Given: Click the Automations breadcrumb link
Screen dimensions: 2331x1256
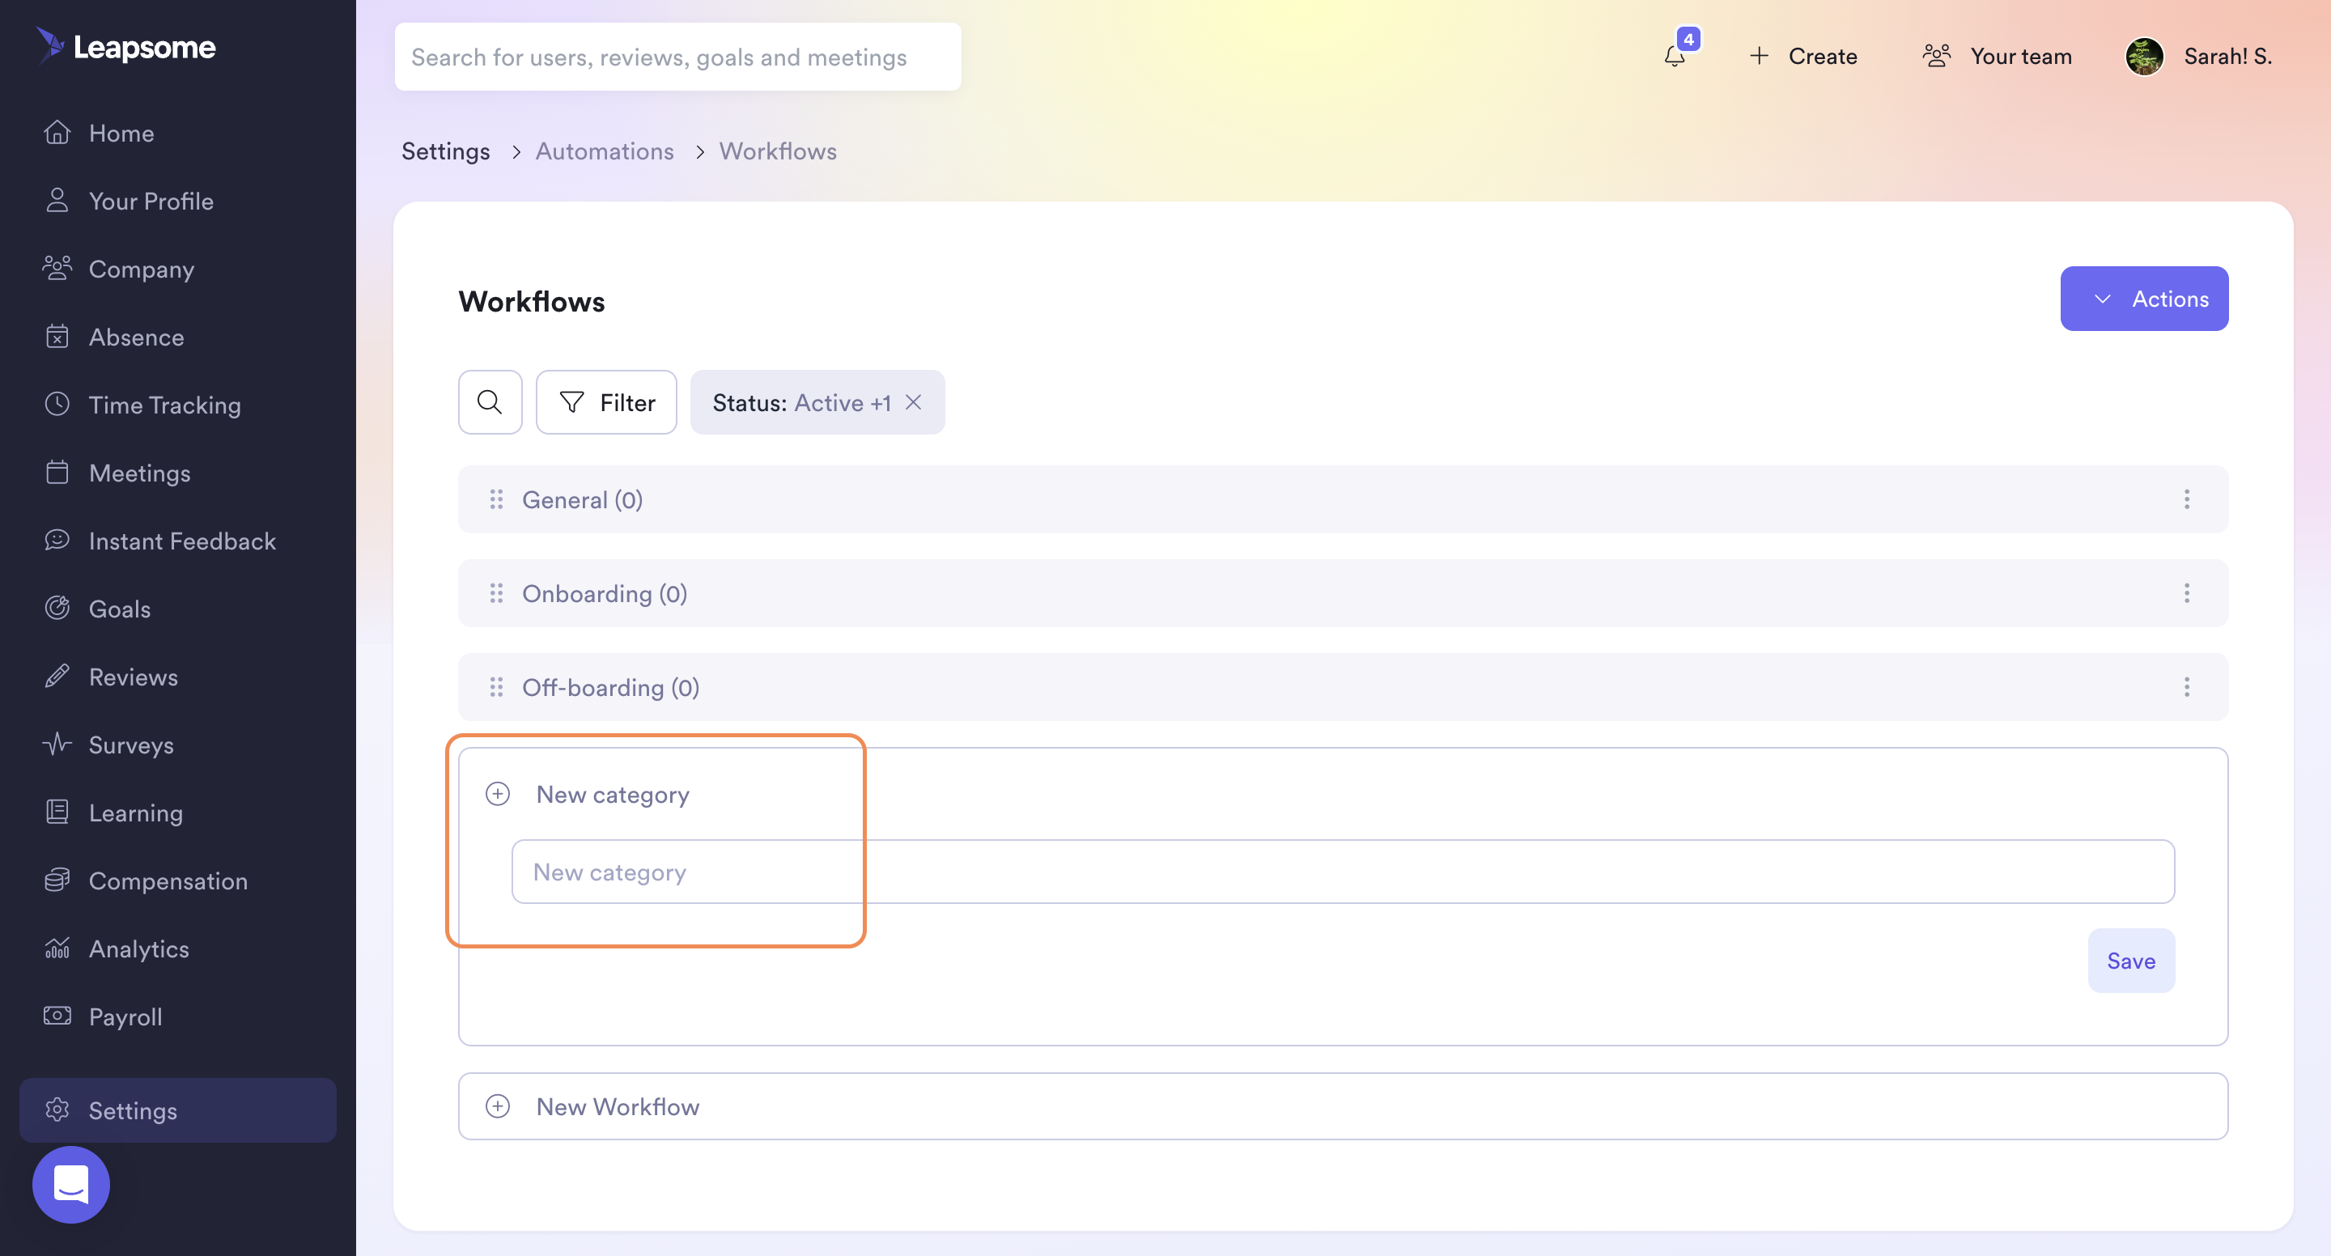Looking at the screenshot, I should tap(605, 151).
